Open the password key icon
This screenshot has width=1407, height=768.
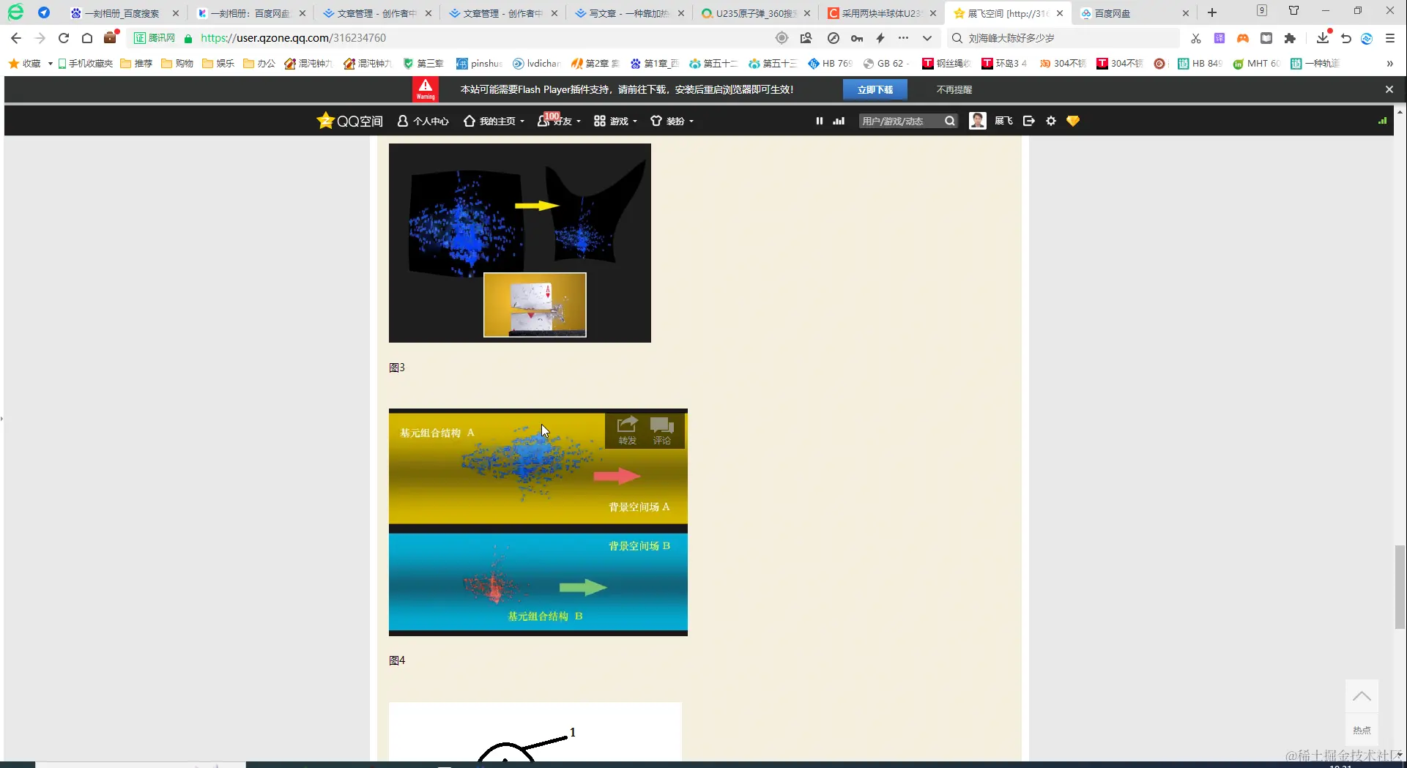point(857,38)
